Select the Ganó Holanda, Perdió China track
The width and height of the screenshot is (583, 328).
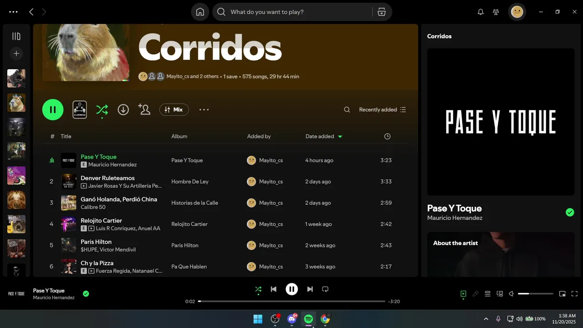click(x=119, y=199)
